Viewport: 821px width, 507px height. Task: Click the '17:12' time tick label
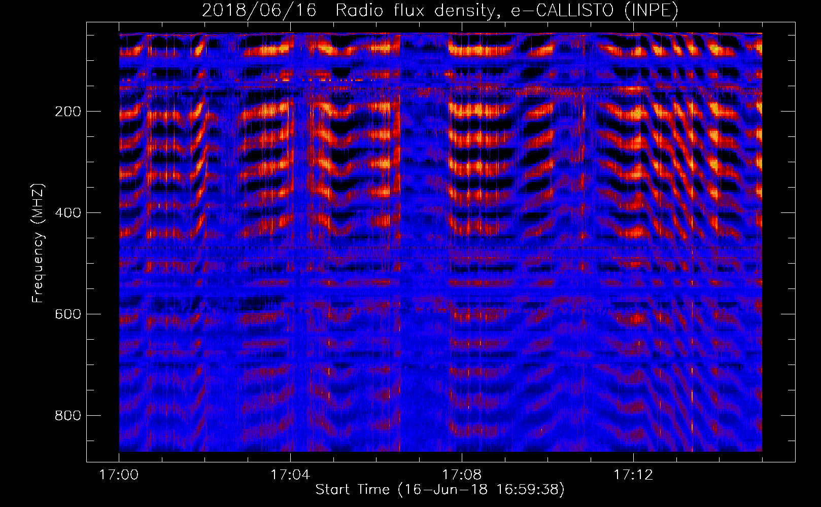(633, 475)
